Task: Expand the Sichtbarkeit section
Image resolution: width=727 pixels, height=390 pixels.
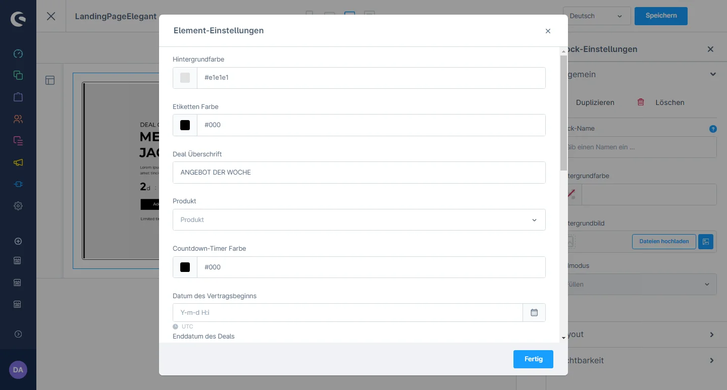Action: pyautogui.click(x=711, y=361)
